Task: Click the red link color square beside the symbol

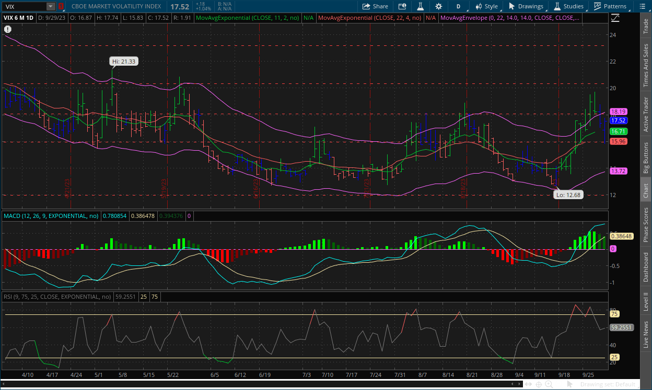Action: click(61, 6)
